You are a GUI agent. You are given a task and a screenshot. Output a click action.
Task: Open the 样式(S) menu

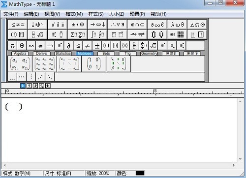click(x=96, y=14)
